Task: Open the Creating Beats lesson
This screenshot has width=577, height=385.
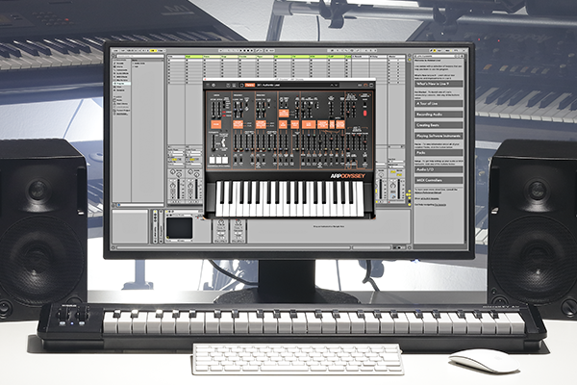Action: point(439,125)
